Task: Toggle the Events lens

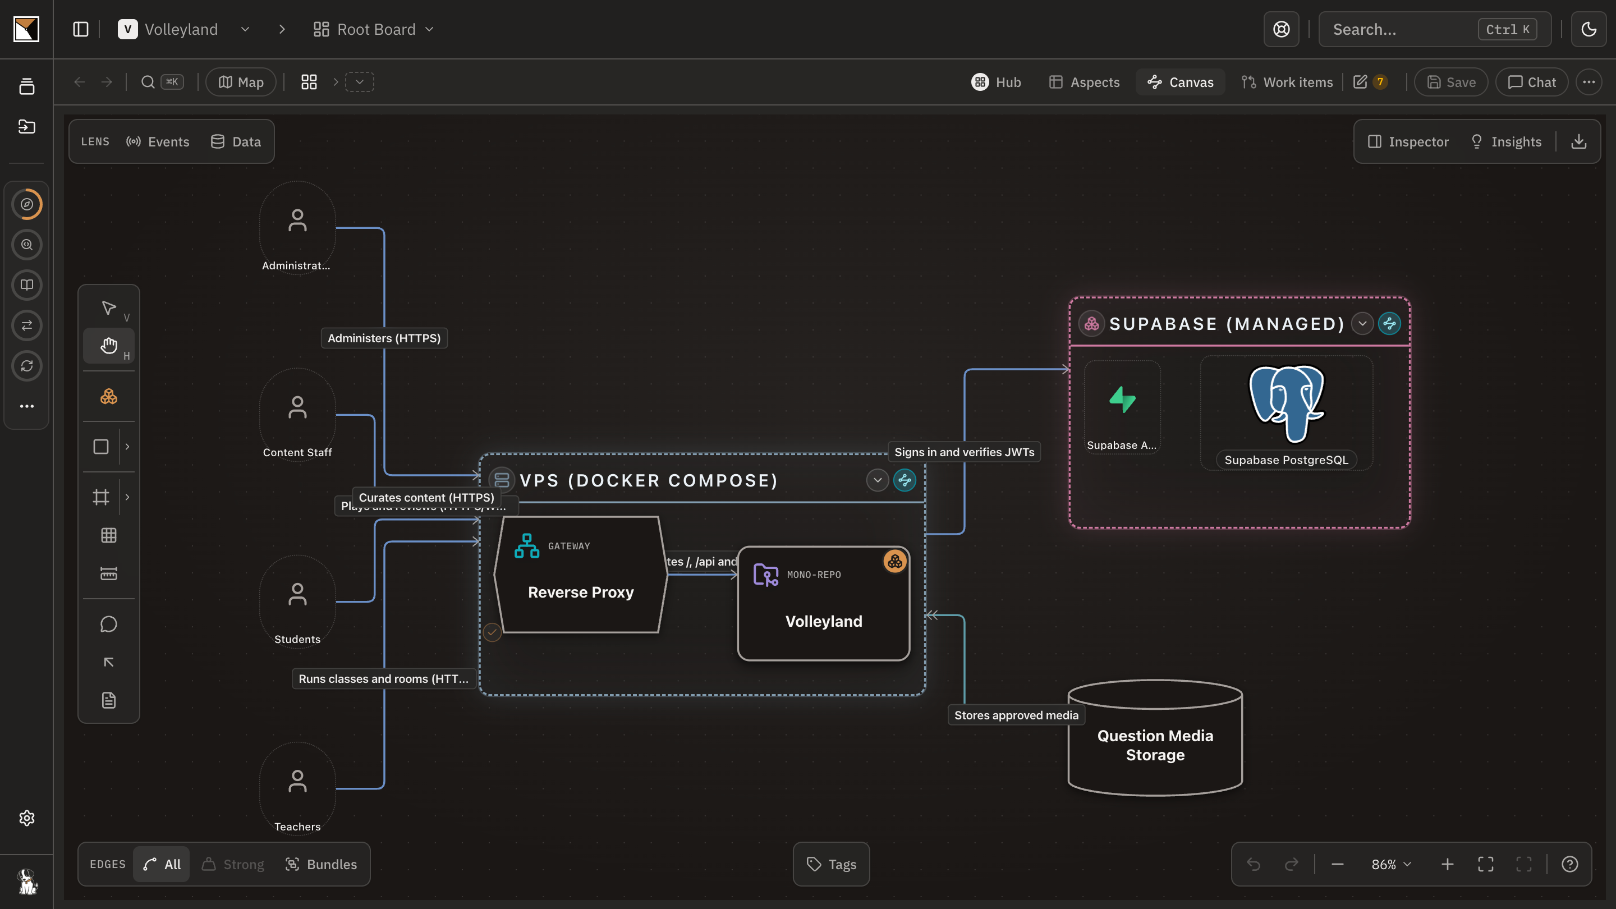Action: (158, 142)
